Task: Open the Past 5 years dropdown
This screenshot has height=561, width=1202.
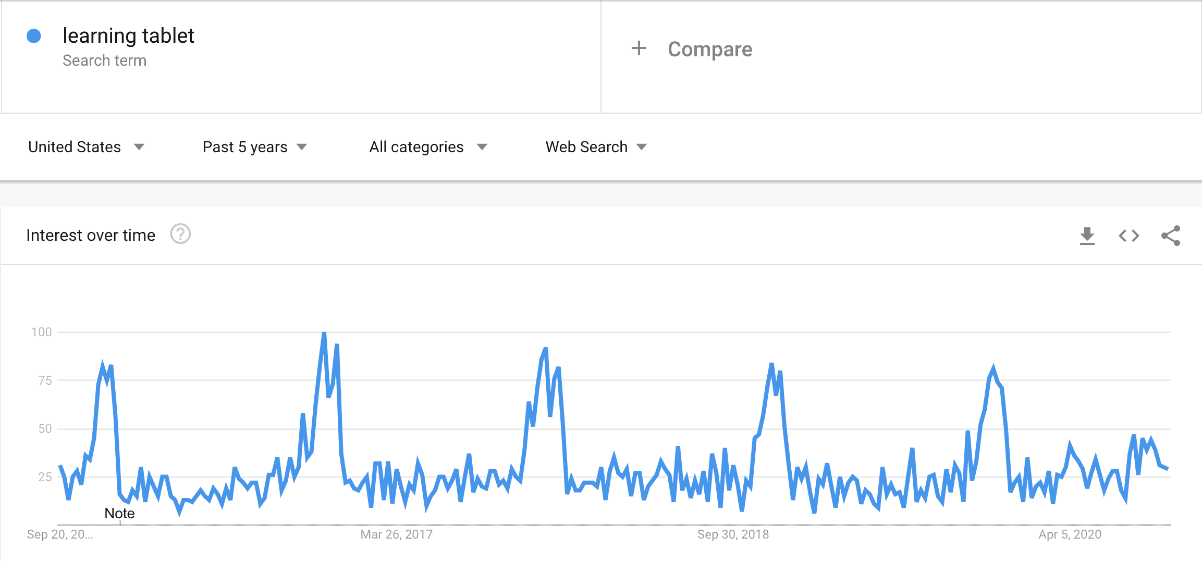Action: pos(254,147)
